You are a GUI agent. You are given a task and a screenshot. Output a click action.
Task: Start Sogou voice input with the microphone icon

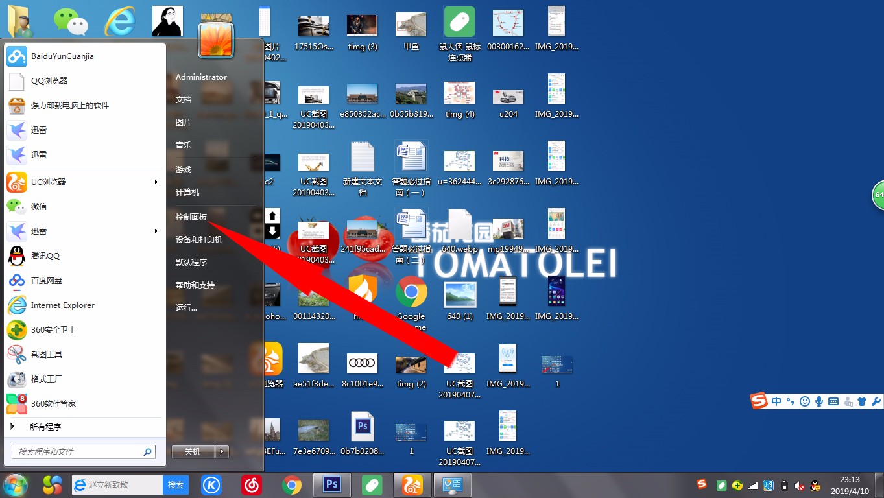click(x=819, y=401)
